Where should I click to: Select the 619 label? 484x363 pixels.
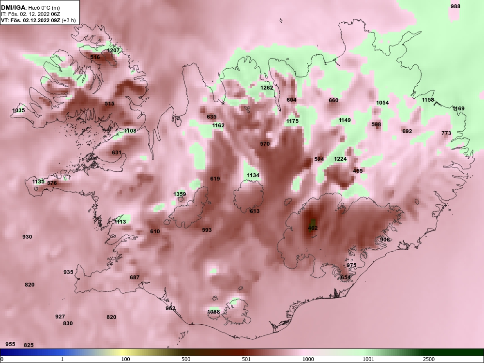pos(215,179)
